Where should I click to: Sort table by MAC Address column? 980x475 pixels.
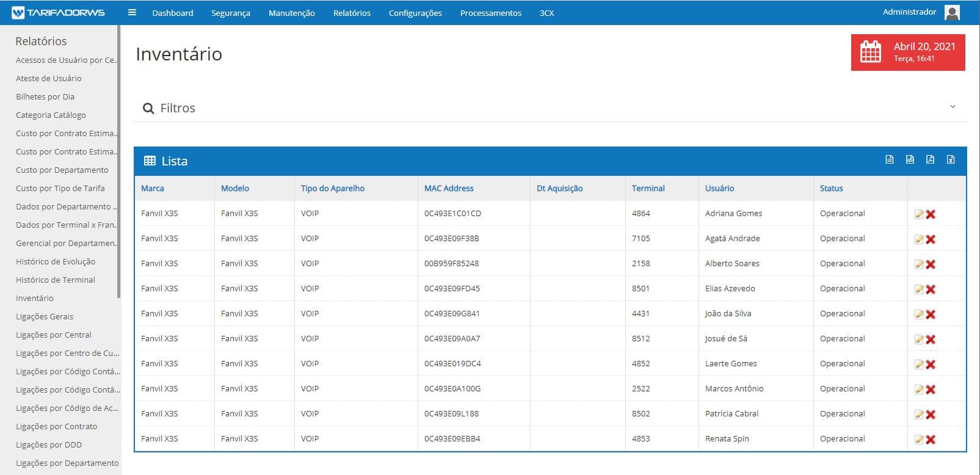449,189
